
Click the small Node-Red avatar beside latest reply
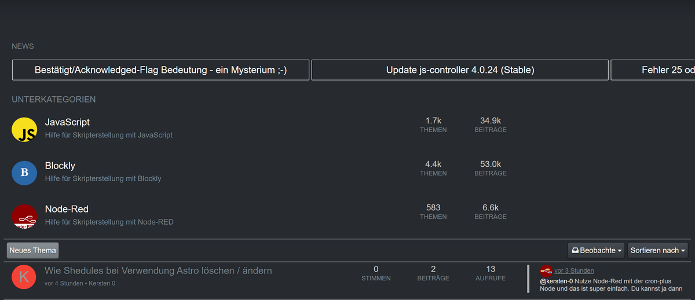coord(546,270)
